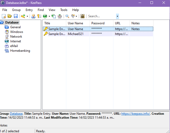Click the General group folder icon
The width and height of the screenshot is (170, 133).
pyautogui.click(x=7, y=27)
